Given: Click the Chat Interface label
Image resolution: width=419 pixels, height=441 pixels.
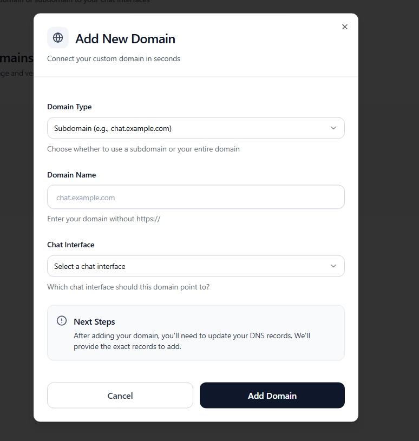Looking at the screenshot, I should point(70,245).
